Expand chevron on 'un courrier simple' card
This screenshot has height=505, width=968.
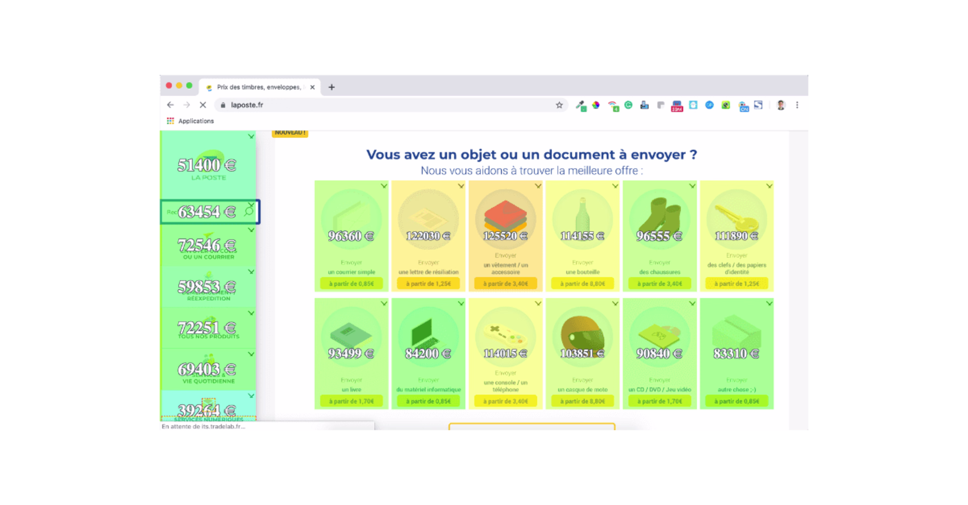(384, 186)
